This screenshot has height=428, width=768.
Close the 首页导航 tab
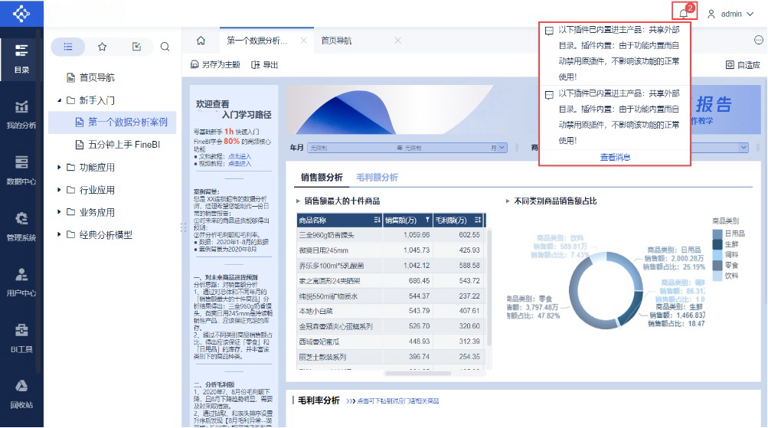[x=397, y=41]
